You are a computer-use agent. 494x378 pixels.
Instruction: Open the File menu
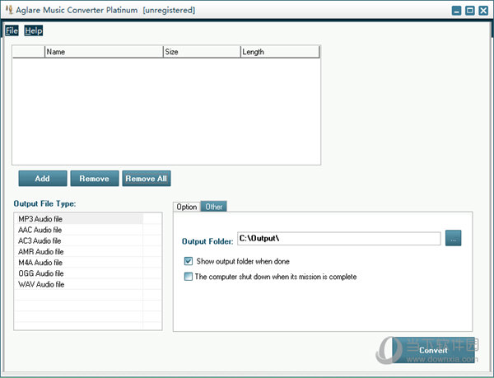pos(12,30)
